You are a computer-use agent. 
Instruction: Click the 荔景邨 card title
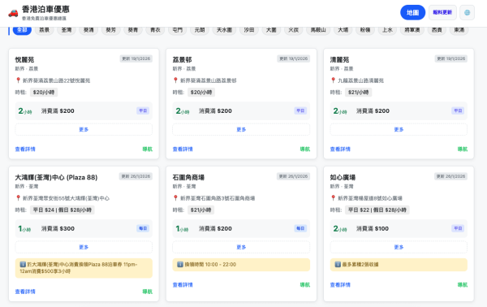[x=182, y=59]
